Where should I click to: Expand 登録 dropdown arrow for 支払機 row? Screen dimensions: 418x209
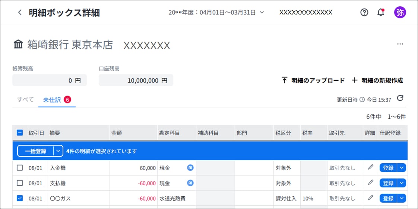pyautogui.click(x=402, y=183)
